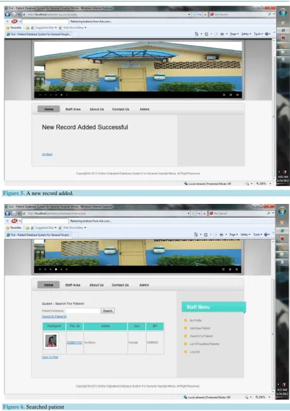The image size is (290, 411).
Task: Click the browser Back button in the patient-search window
Action: point(8,213)
